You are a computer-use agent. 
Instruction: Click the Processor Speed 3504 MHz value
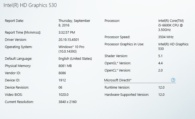pos(166,37)
